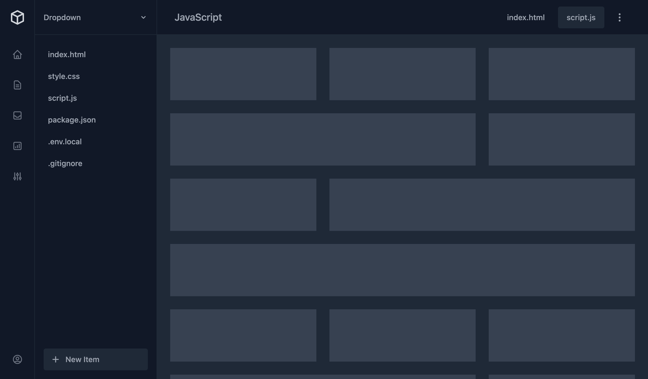Screen dimensions: 648x379
Task: Switch to the index.html tab
Action: click(526, 17)
